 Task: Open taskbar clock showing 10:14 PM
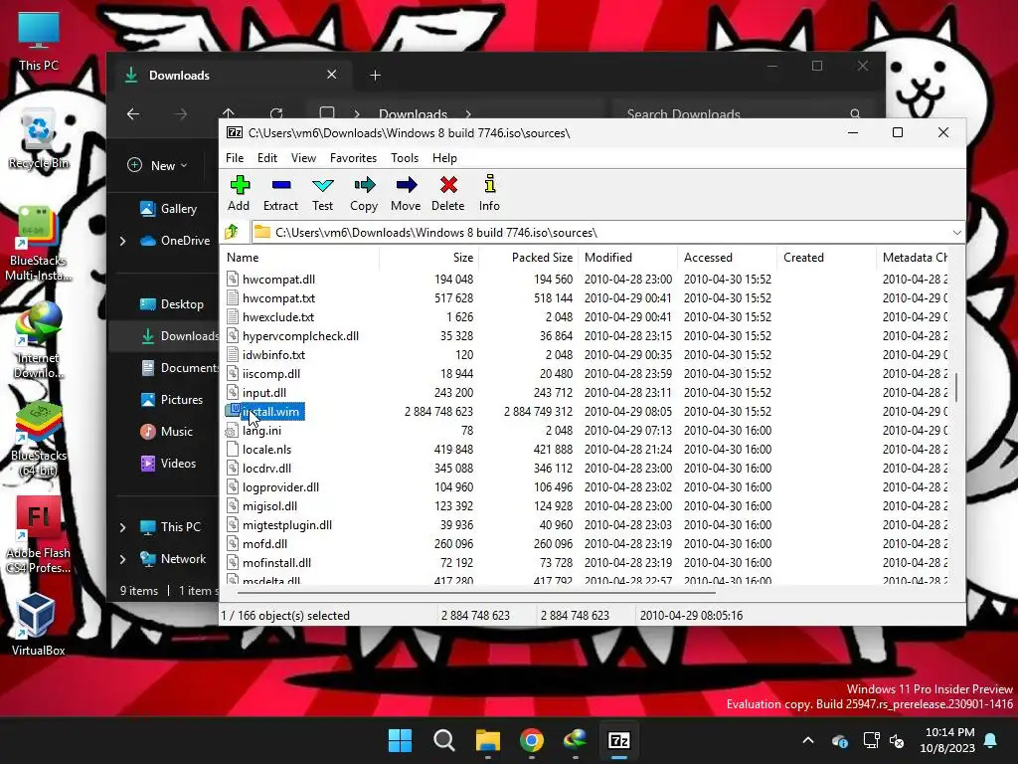[x=947, y=740]
